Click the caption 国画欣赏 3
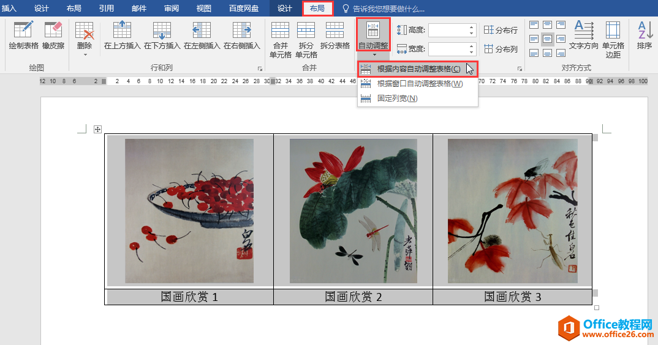 tap(512, 297)
